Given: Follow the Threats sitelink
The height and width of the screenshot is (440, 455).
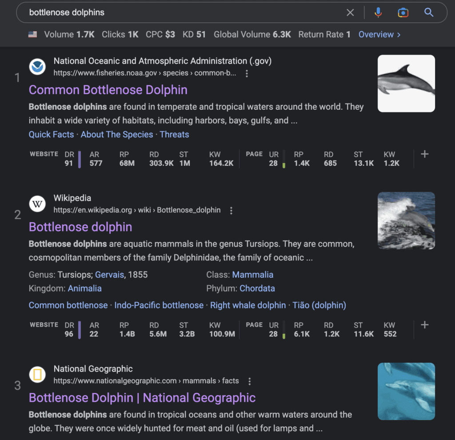Looking at the screenshot, I should pyautogui.click(x=174, y=134).
